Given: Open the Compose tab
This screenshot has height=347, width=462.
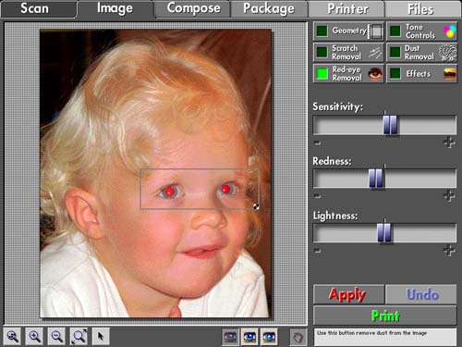Looking at the screenshot, I should [x=193, y=8].
